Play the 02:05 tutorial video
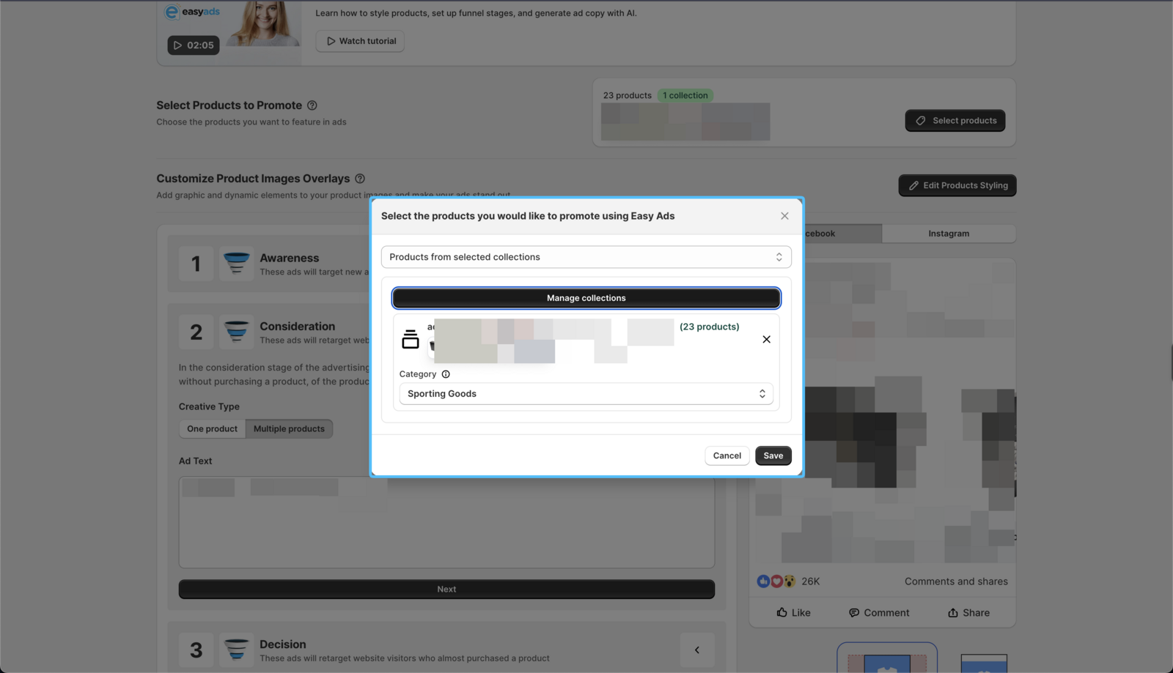 [x=194, y=45]
